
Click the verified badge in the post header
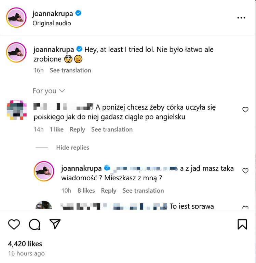point(79,14)
